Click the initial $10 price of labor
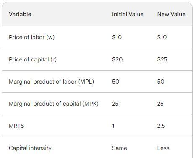193x158 pixels. (x=117, y=37)
